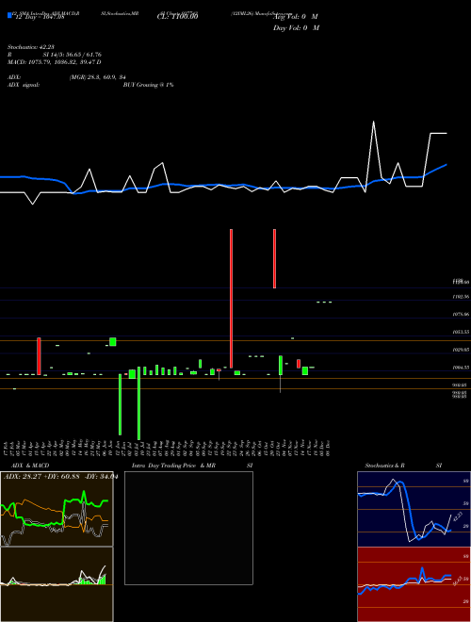Click the '(MGR) 28.3, 69.9, 34' ADX values
471x622 pixels.
click(x=98, y=77)
